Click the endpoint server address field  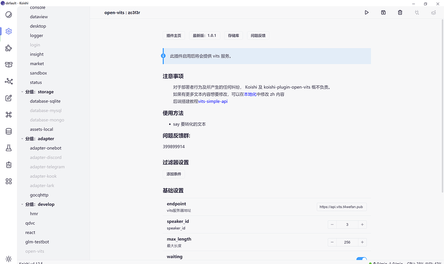click(x=343, y=207)
